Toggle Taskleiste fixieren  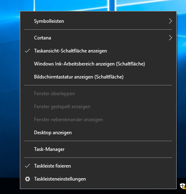click(98, 166)
